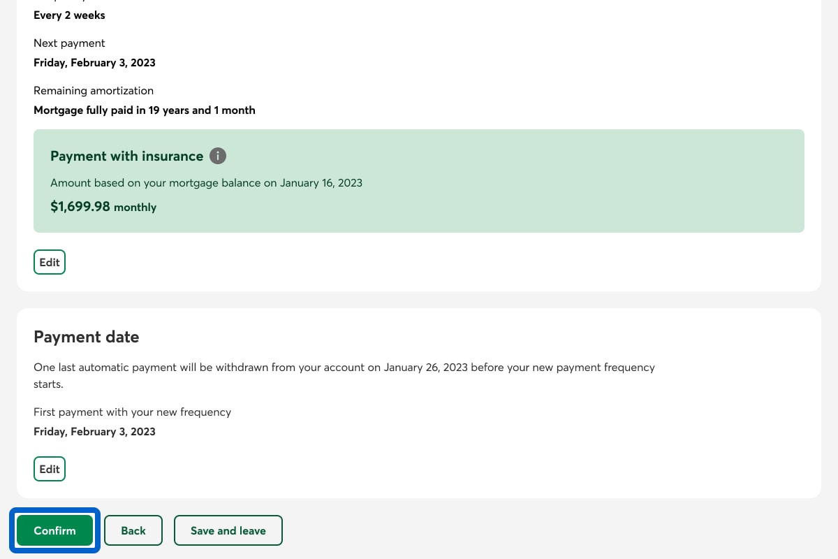The image size is (838, 559).
Task: Choose Save and leave
Action: tap(228, 530)
